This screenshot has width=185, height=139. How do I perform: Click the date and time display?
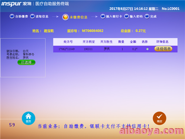click(x=134, y=9)
